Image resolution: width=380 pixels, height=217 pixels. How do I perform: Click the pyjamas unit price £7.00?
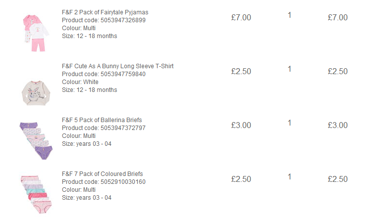tap(241, 17)
